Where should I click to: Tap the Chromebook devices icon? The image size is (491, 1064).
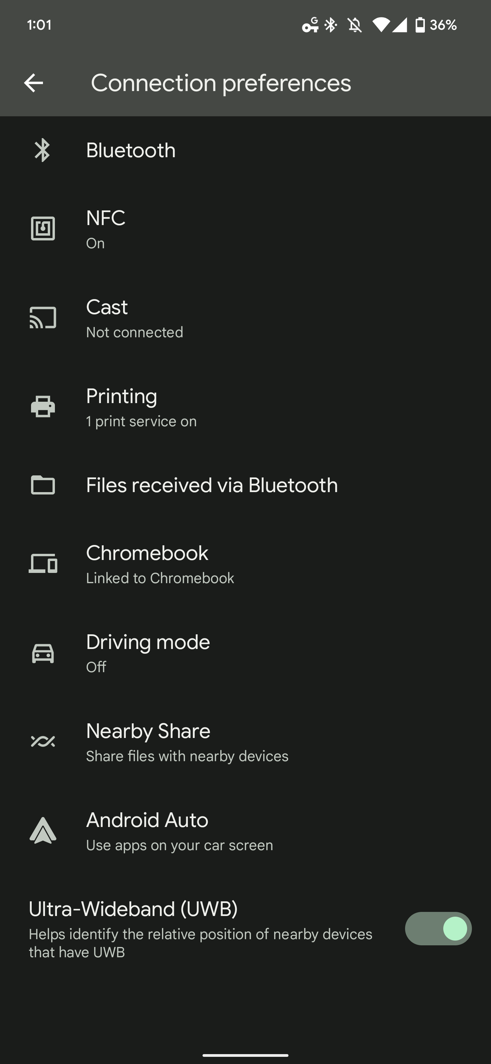43,563
